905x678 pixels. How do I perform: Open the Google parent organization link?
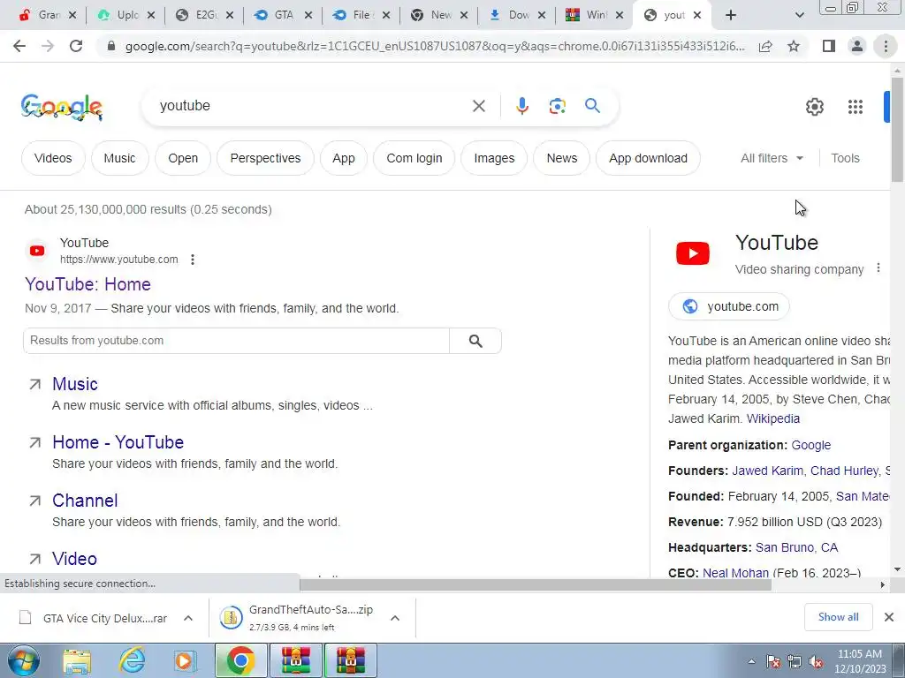pos(811,445)
